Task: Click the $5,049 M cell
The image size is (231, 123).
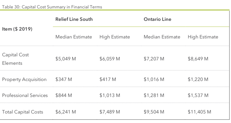Action: 66,59
